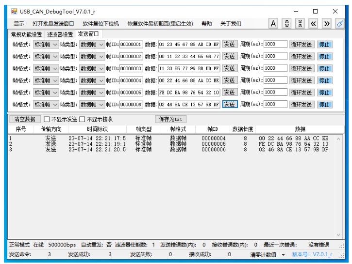Open the 打开批量发送窗口 menu item

[x=53, y=24]
